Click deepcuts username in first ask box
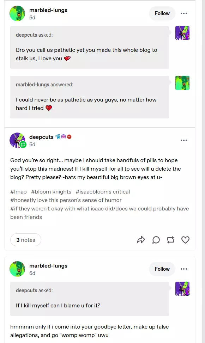This screenshot has width=205, height=343. 26,35
